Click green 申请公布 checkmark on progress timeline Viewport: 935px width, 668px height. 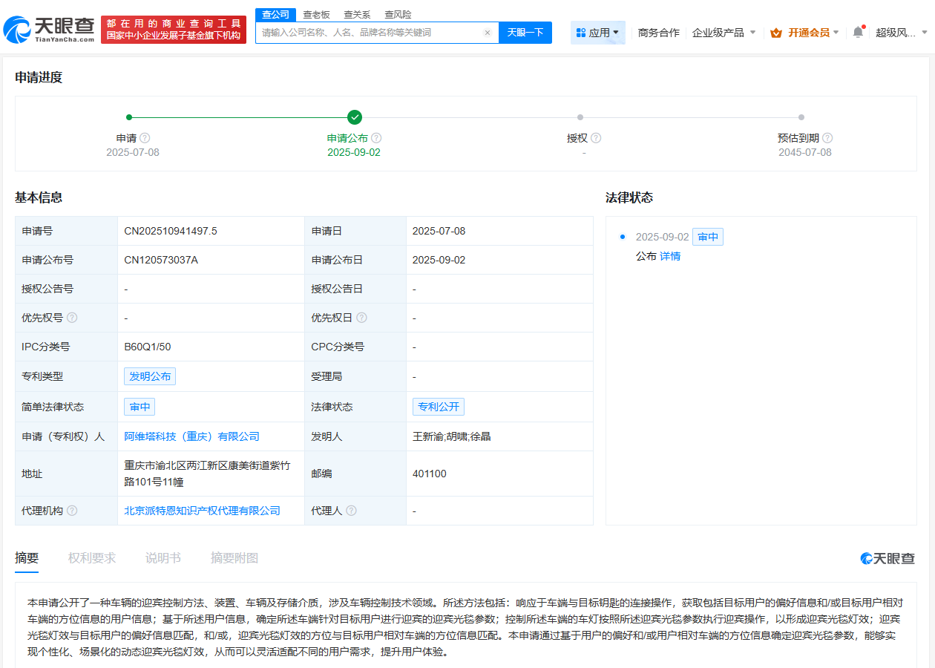tap(354, 117)
